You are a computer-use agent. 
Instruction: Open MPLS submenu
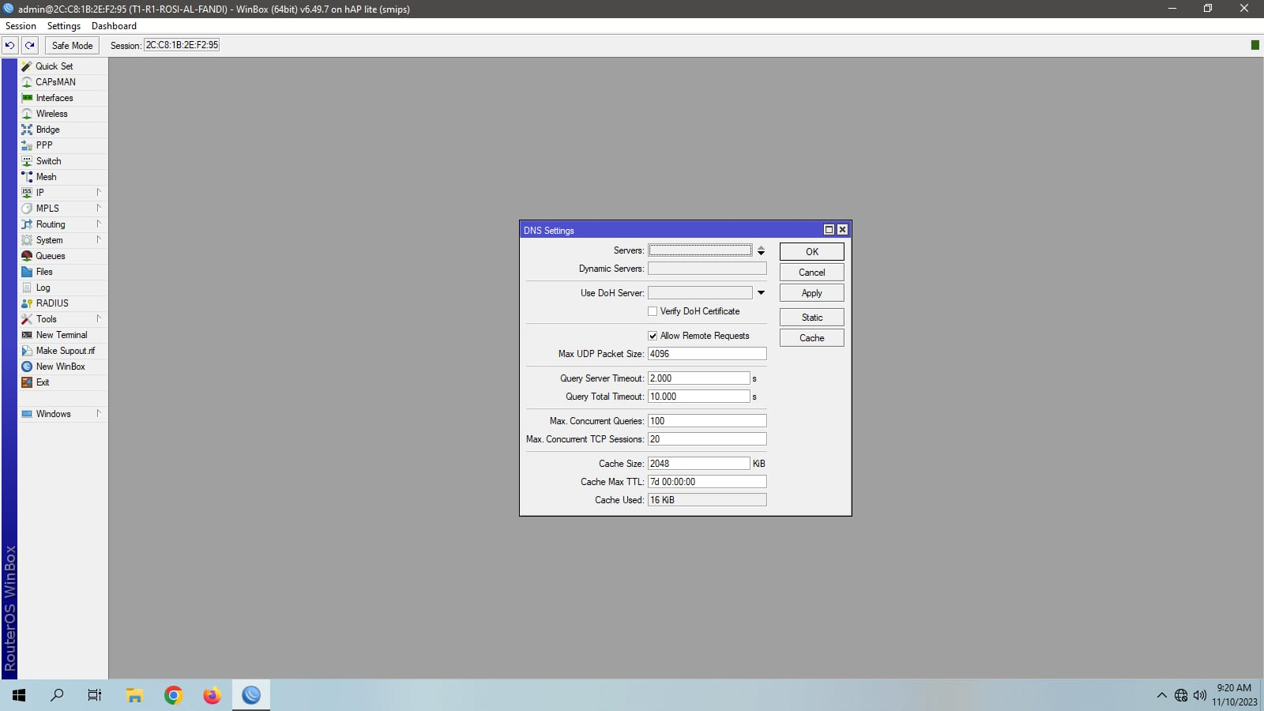point(62,209)
